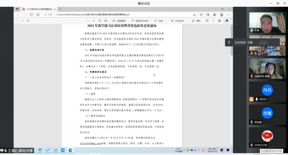Image resolution: width=288 pixels, height=155 pixels.
Task: Zoom in the PDF with plus icon
Action: [93, 21]
